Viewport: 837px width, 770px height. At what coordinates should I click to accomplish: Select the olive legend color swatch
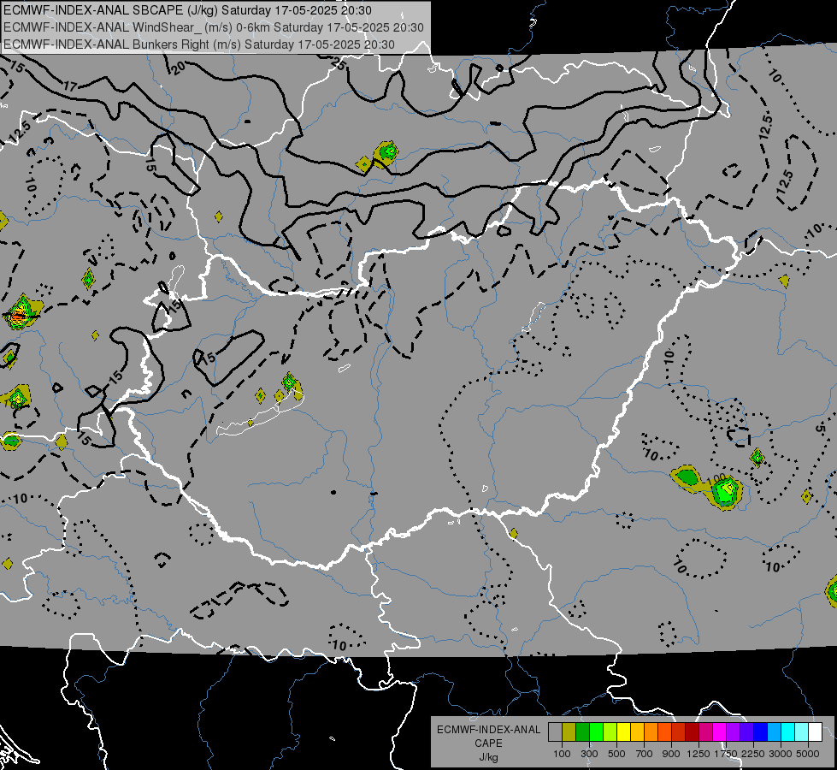pos(569,732)
